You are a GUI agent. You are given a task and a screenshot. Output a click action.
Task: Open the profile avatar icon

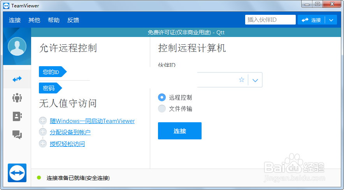click(x=17, y=46)
